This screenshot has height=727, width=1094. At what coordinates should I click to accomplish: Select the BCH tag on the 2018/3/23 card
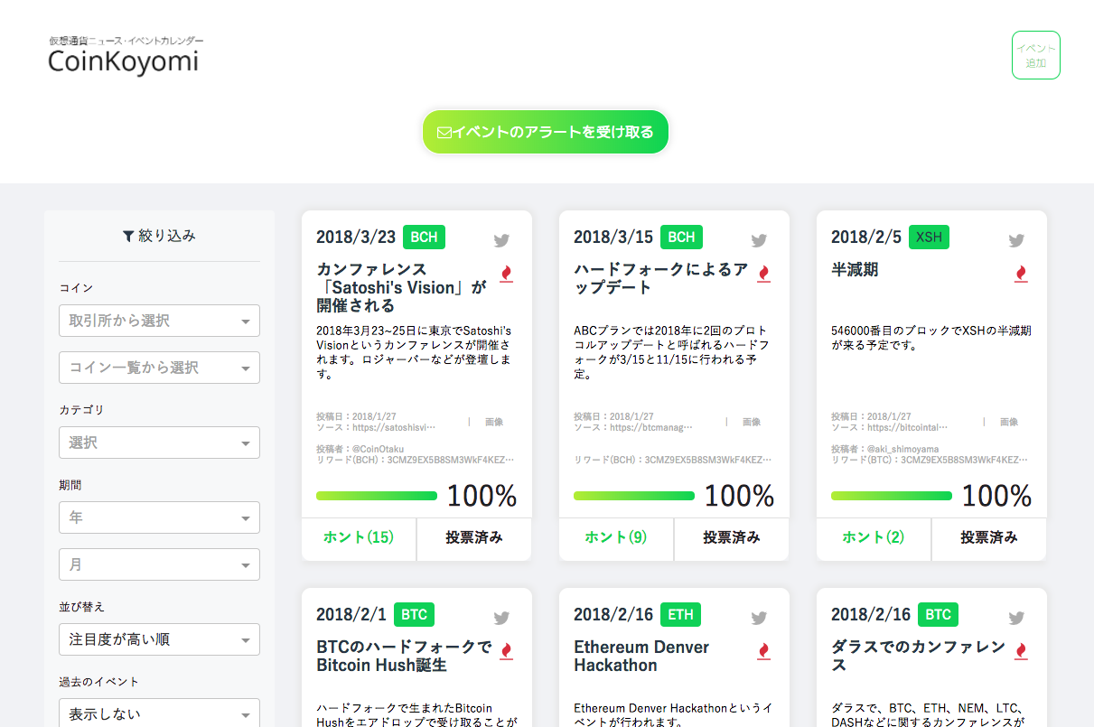tap(424, 237)
